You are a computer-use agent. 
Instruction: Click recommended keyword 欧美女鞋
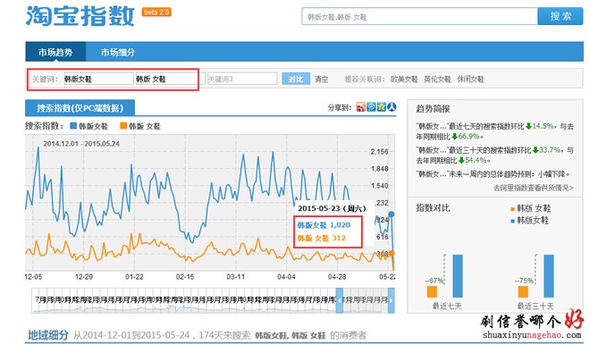[404, 80]
